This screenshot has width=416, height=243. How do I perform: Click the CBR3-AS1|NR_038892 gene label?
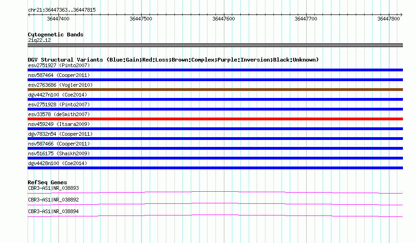[53, 200]
